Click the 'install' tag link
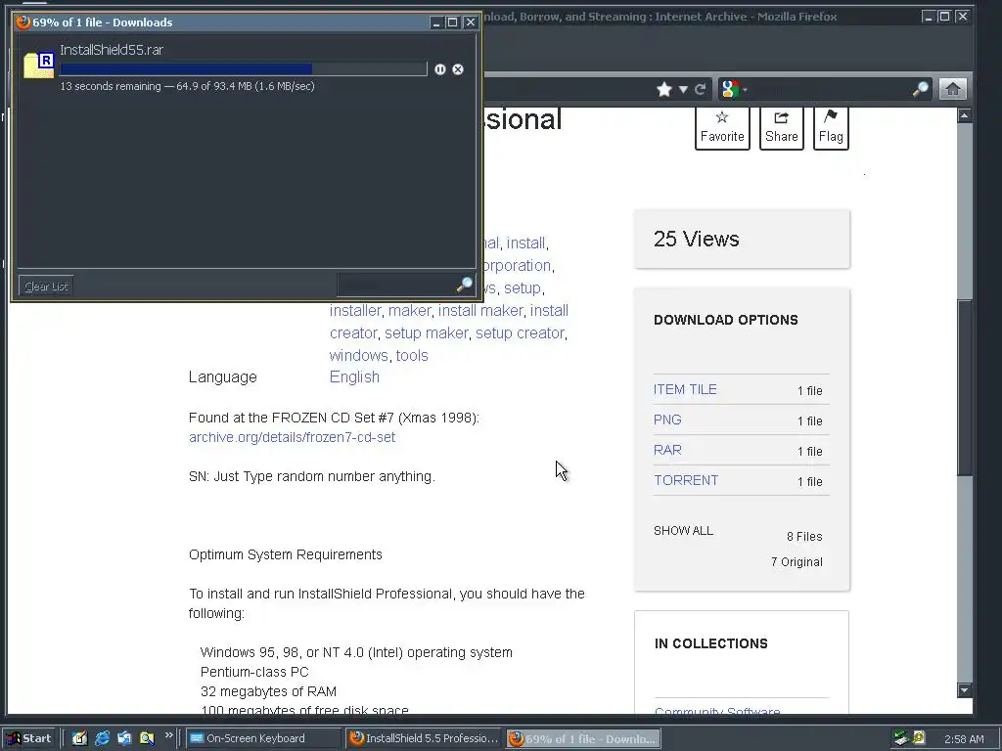This screenshot has width=1002, height=751. tap(525, 243)
